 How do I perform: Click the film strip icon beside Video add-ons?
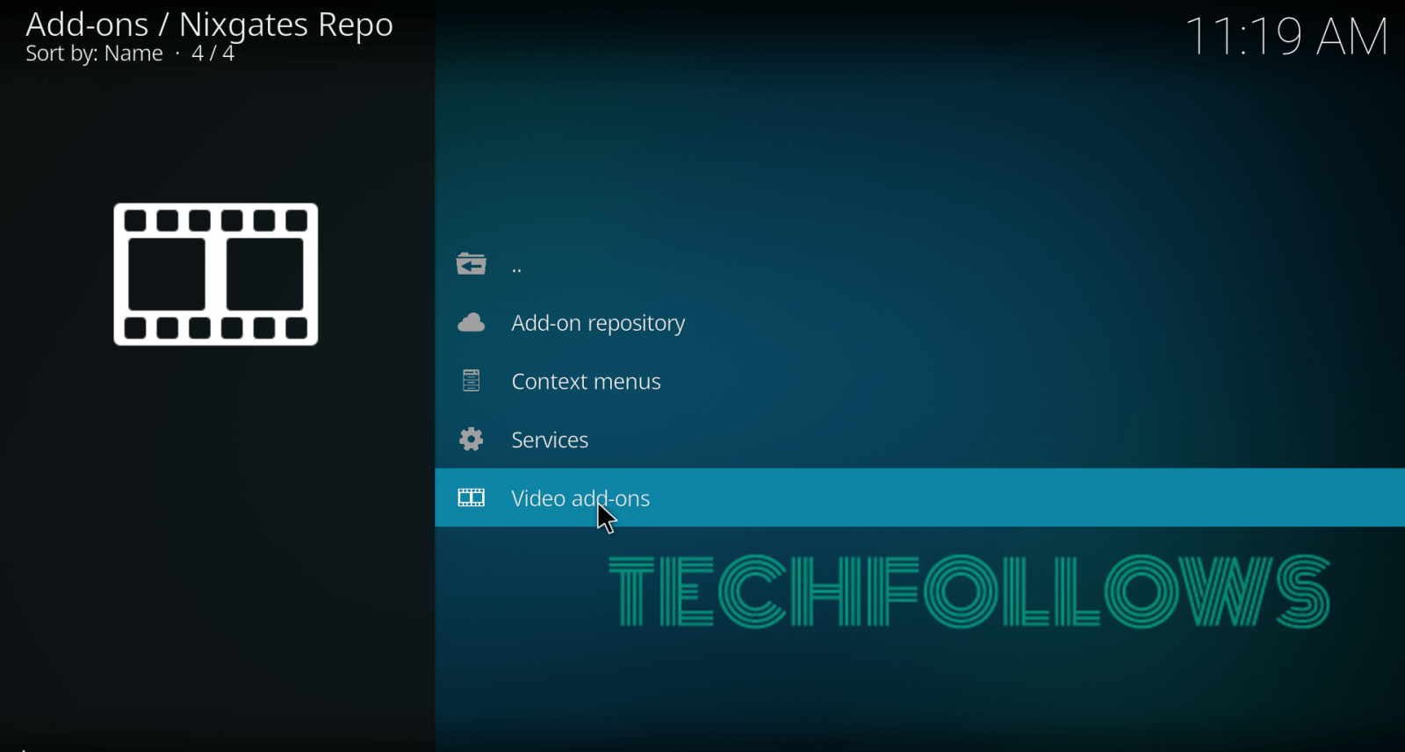(x=472, y=498)
